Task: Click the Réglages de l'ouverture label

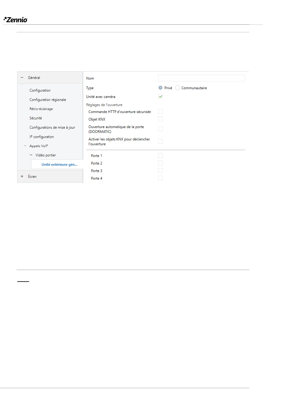Action: pos(104,105)
